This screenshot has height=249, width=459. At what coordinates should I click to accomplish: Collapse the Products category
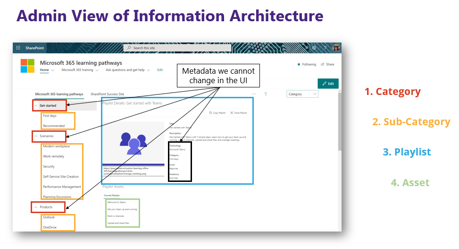[x=36, y=207]
